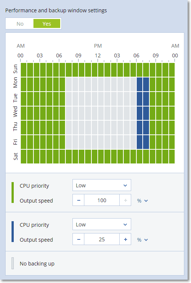This screenshot has height=283, width=191.
Task: Click the Friday 7 PM blue schedule cell
Action: [x=146, y=142]
